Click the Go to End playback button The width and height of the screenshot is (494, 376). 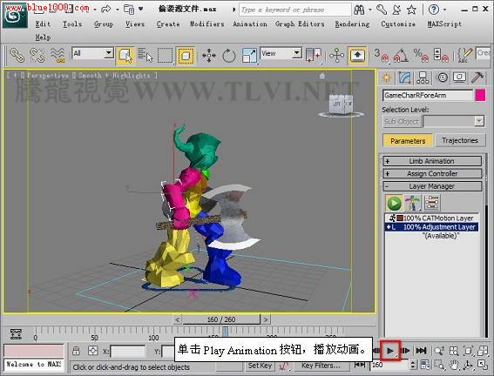tap(421, 350)
